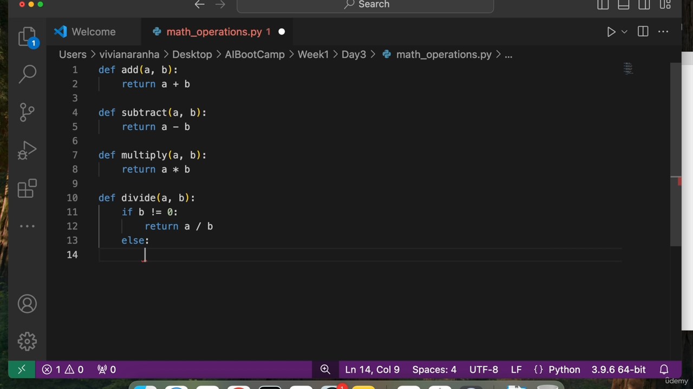The image size is (693, 389).
Task: Click the editor vertical scrollbar
Action: click(676, 154)
